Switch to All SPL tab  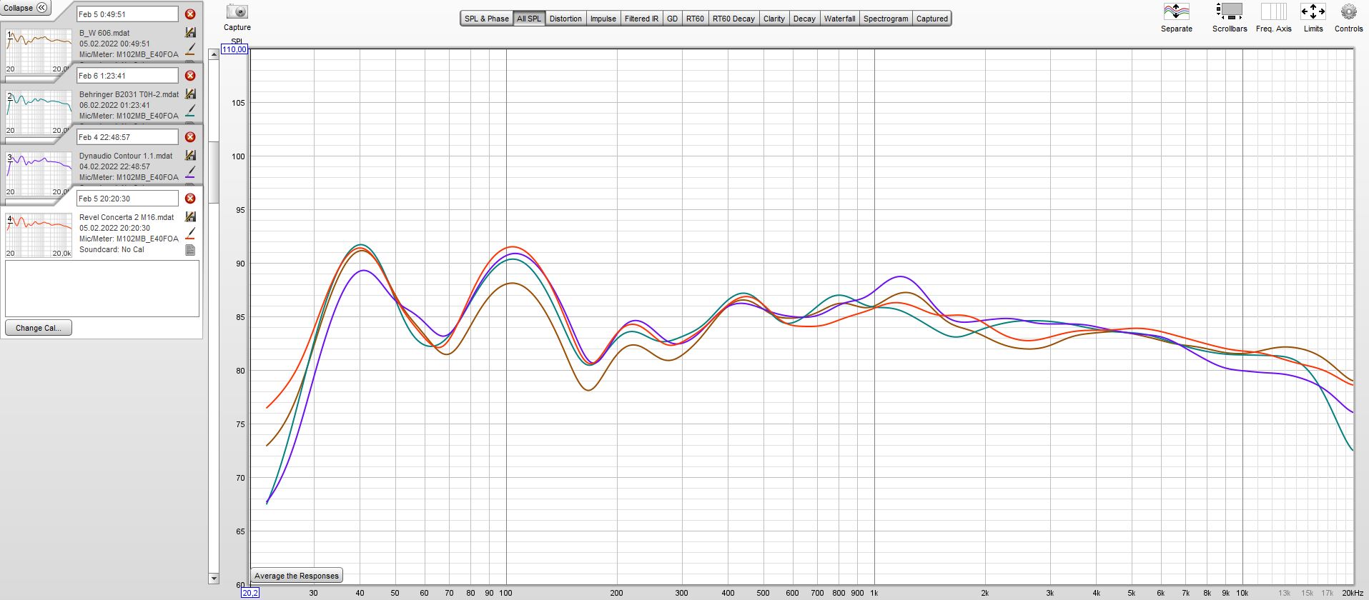coord(529,19)
